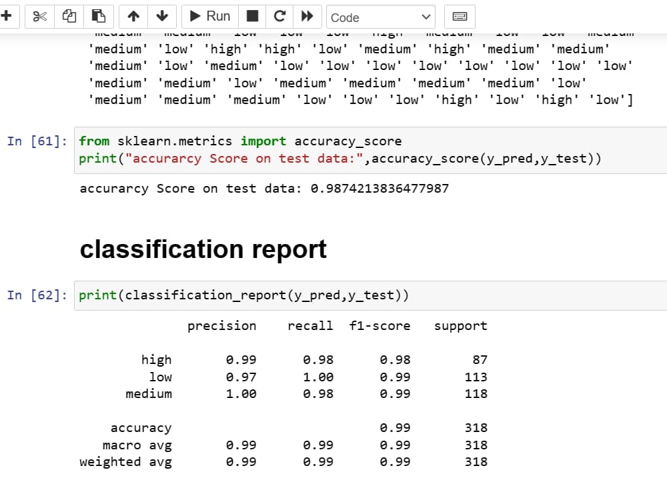This screenshot has height=500, width=667.
Task: Open the Code cell type dropdown
Action: tap(381, 17)
